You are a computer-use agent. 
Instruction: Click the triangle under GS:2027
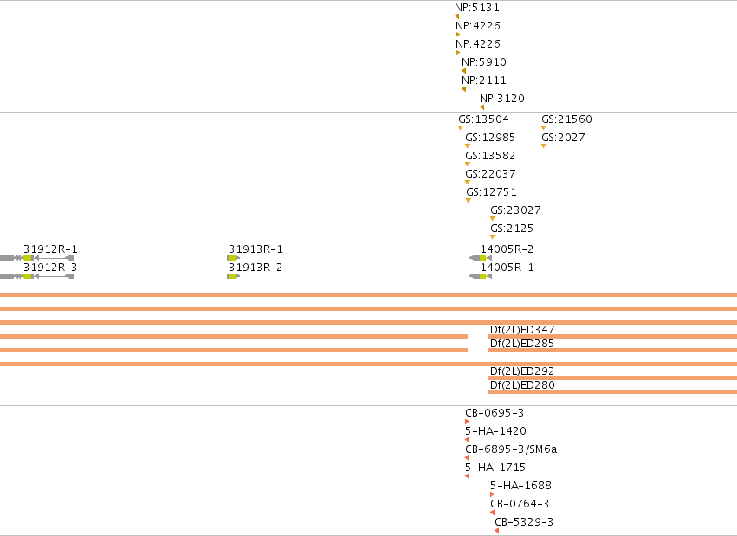544,146
